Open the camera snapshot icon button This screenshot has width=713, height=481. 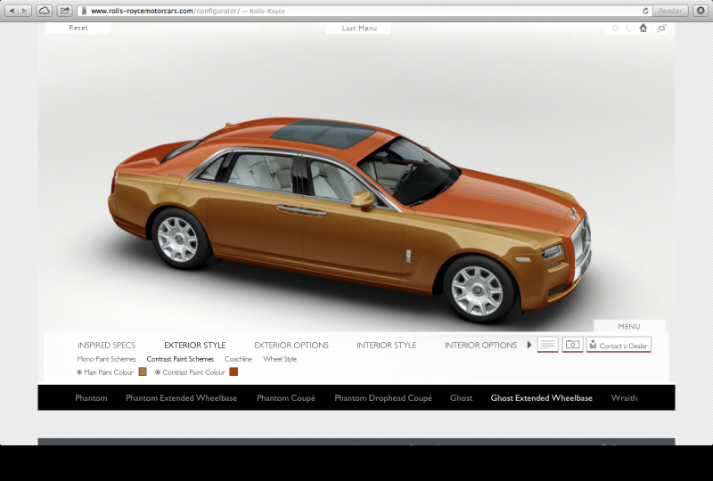tap(572, 345)
